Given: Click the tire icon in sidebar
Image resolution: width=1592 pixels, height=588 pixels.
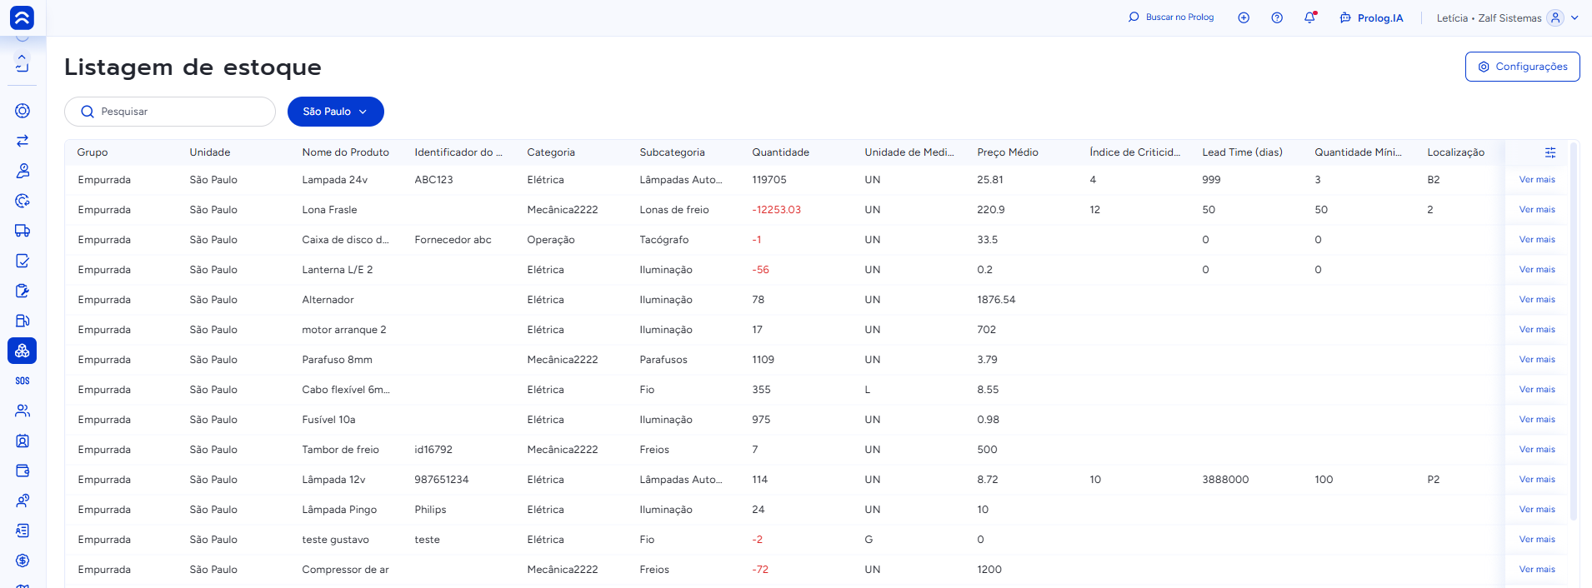Looking at the screenshot, I should (x=23, y=111).
